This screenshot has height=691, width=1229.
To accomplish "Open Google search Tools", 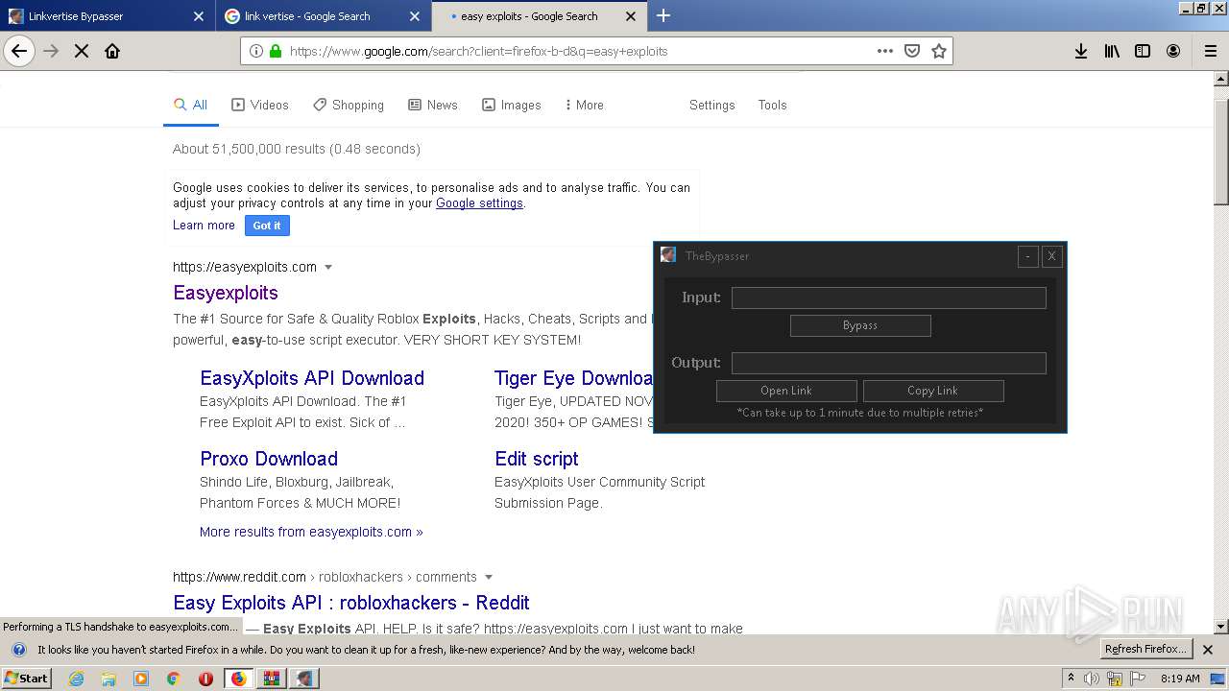I will pyautogui.click(x=772, y=105).
